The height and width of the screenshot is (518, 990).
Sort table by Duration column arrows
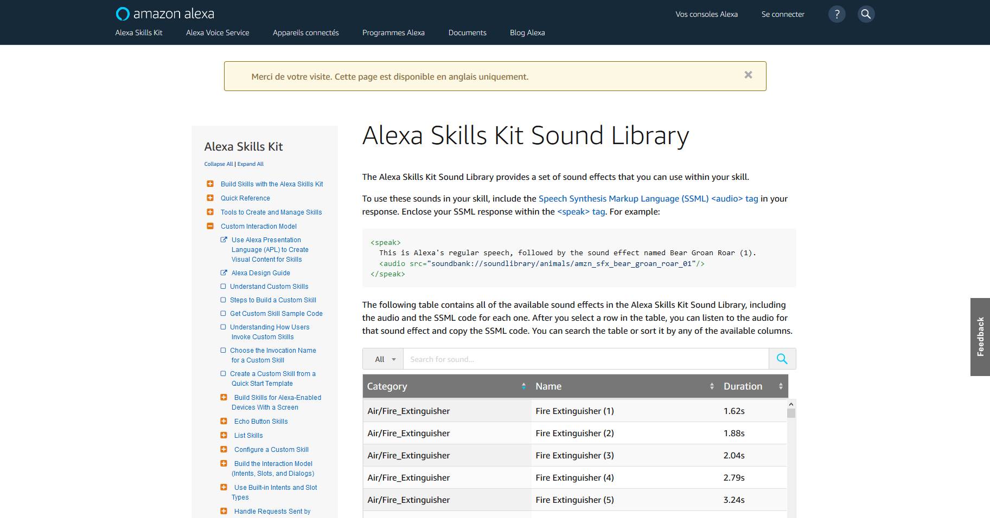781,386
